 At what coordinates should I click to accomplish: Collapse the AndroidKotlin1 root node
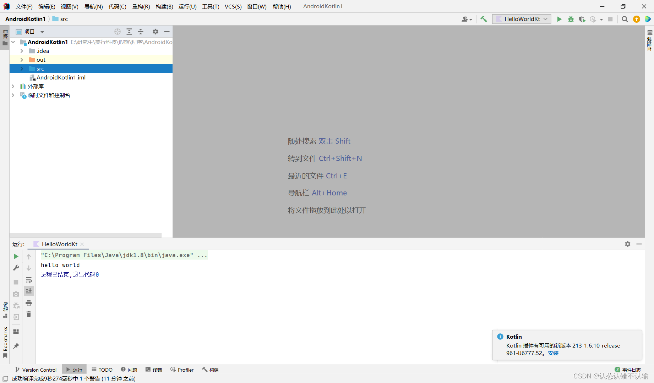click(13, 42)
